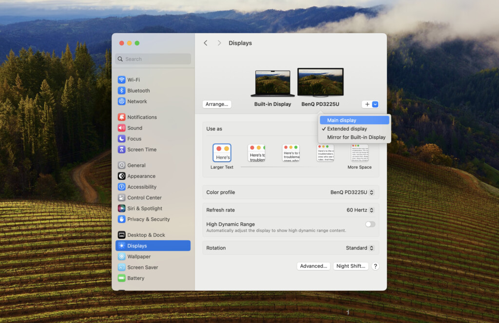499x323 pixels.
Task: Open the Control Center icon
Action: pos(121,198)
